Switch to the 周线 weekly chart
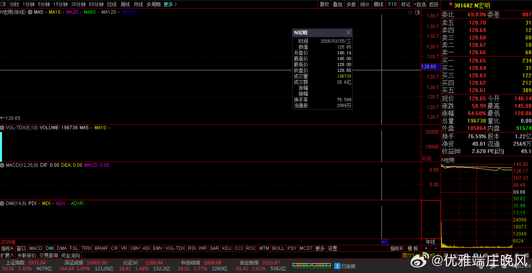 pos(125,4)
